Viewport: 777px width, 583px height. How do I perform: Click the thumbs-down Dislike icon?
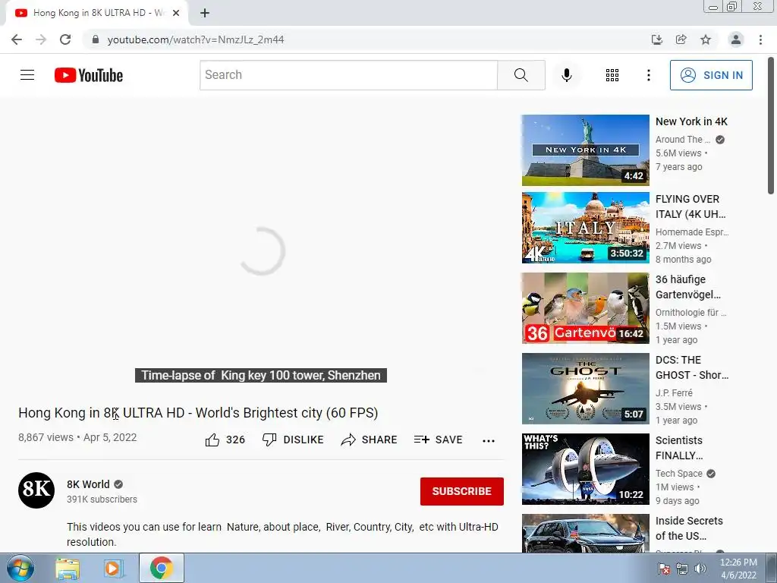(x=269, y=440)
